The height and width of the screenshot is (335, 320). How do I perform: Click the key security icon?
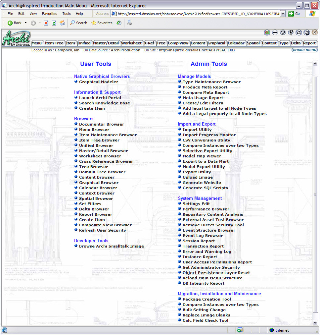click(291, 32)
